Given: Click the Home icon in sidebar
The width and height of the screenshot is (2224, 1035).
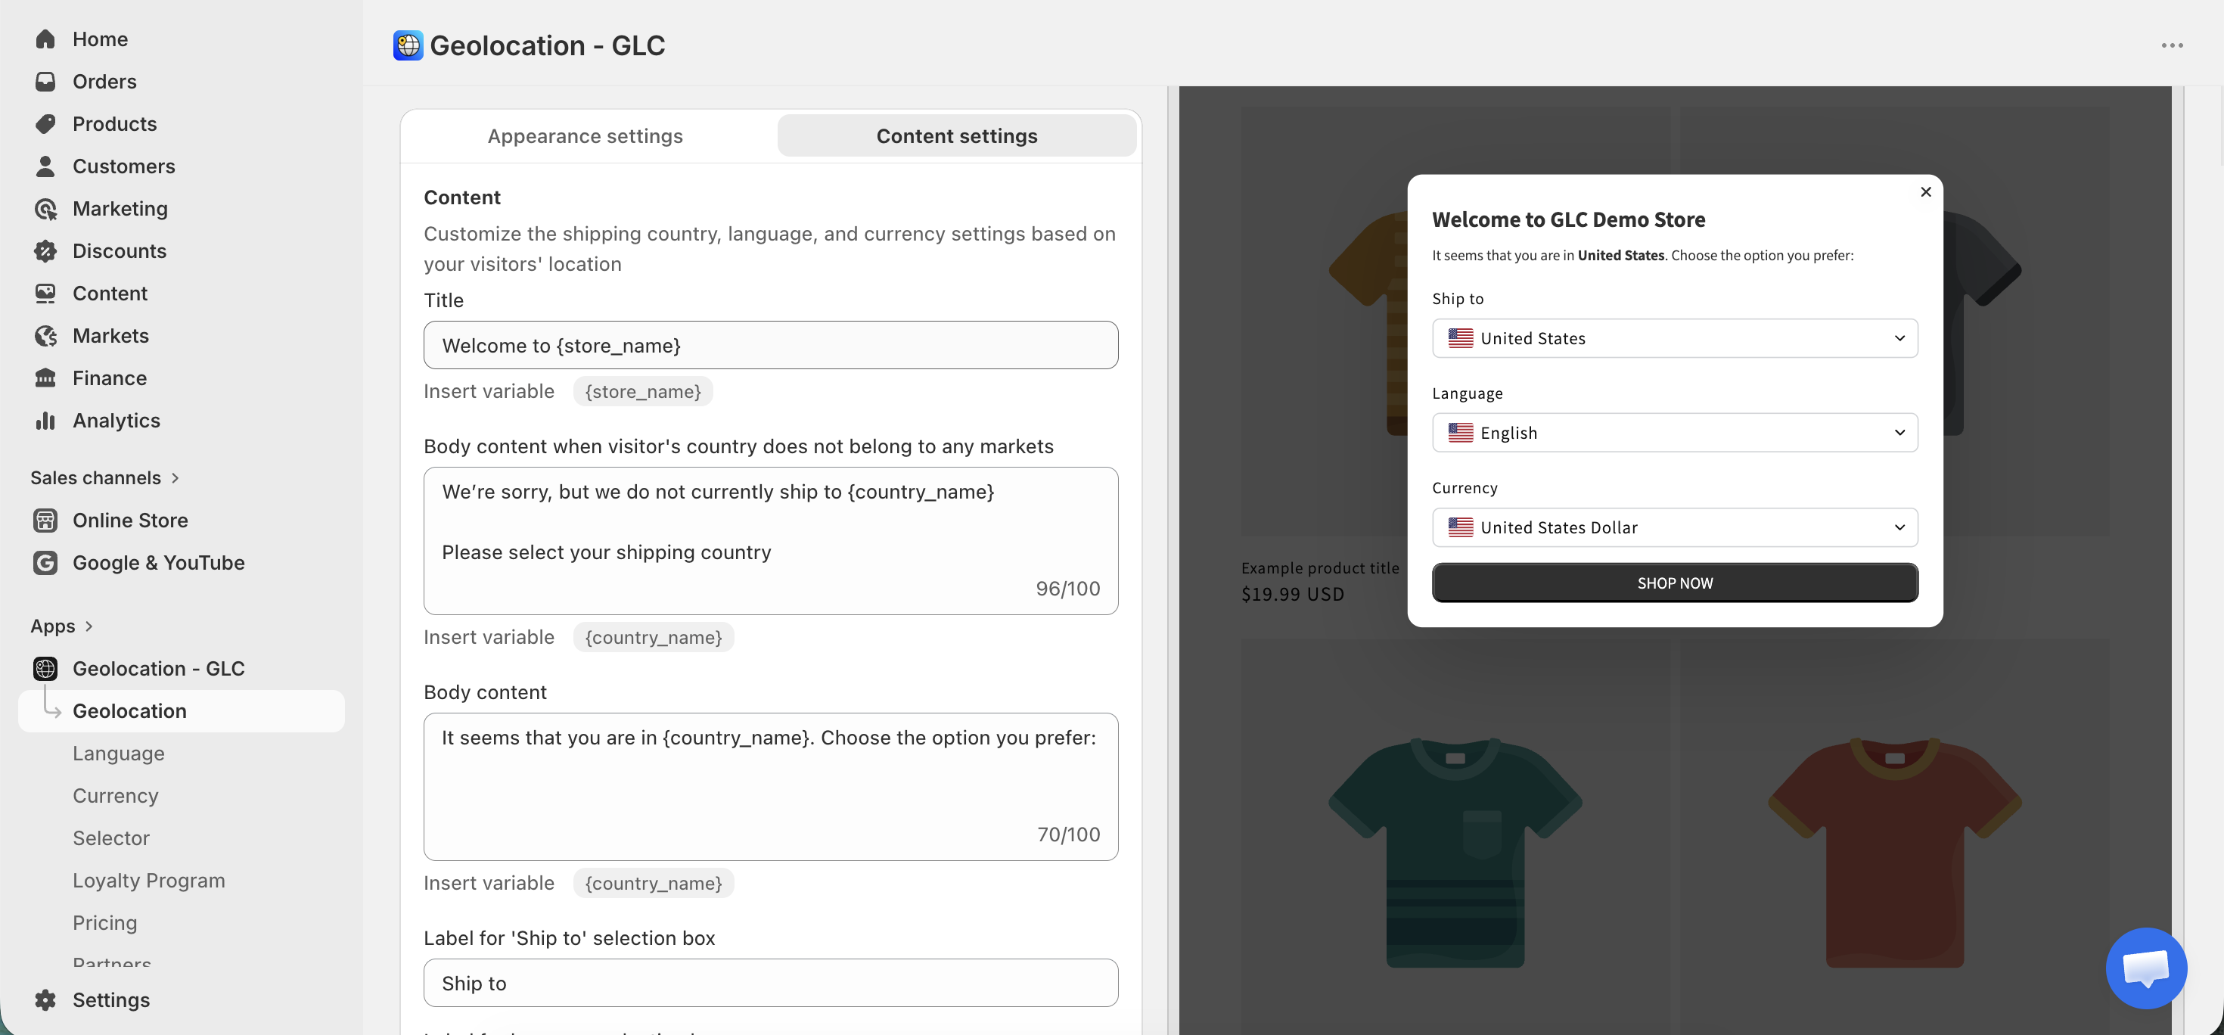Looking at the screenshot, I should click(x=45, y=39).
